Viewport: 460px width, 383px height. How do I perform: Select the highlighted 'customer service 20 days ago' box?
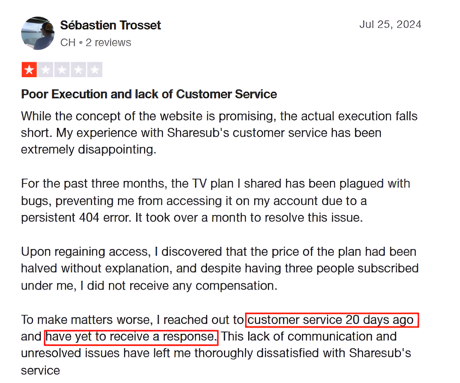tap(332, 320)
